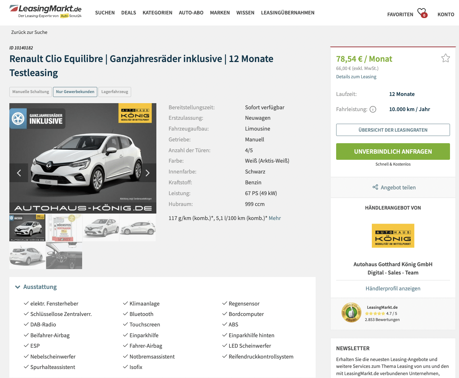
Task: Click the favorites heart icon in header
Action: point(422,13)
